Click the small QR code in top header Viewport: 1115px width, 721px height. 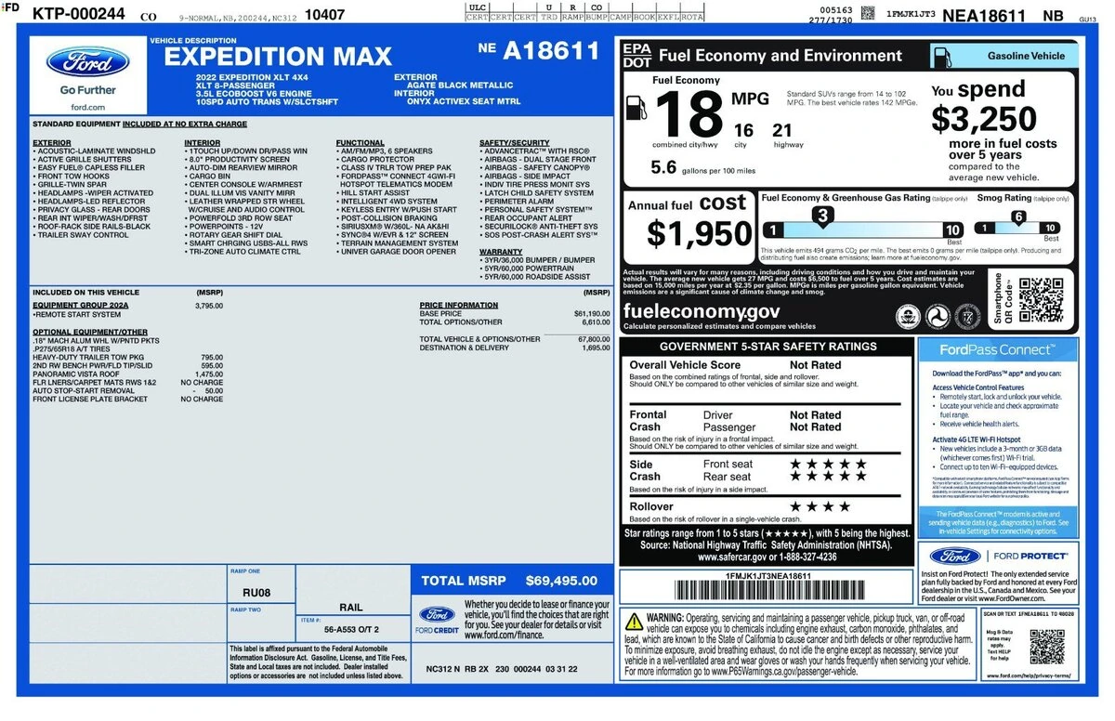pyautogui.click(x=867, y=13)
